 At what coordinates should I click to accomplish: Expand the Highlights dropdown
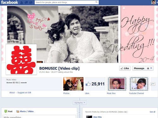click(80, 103)
